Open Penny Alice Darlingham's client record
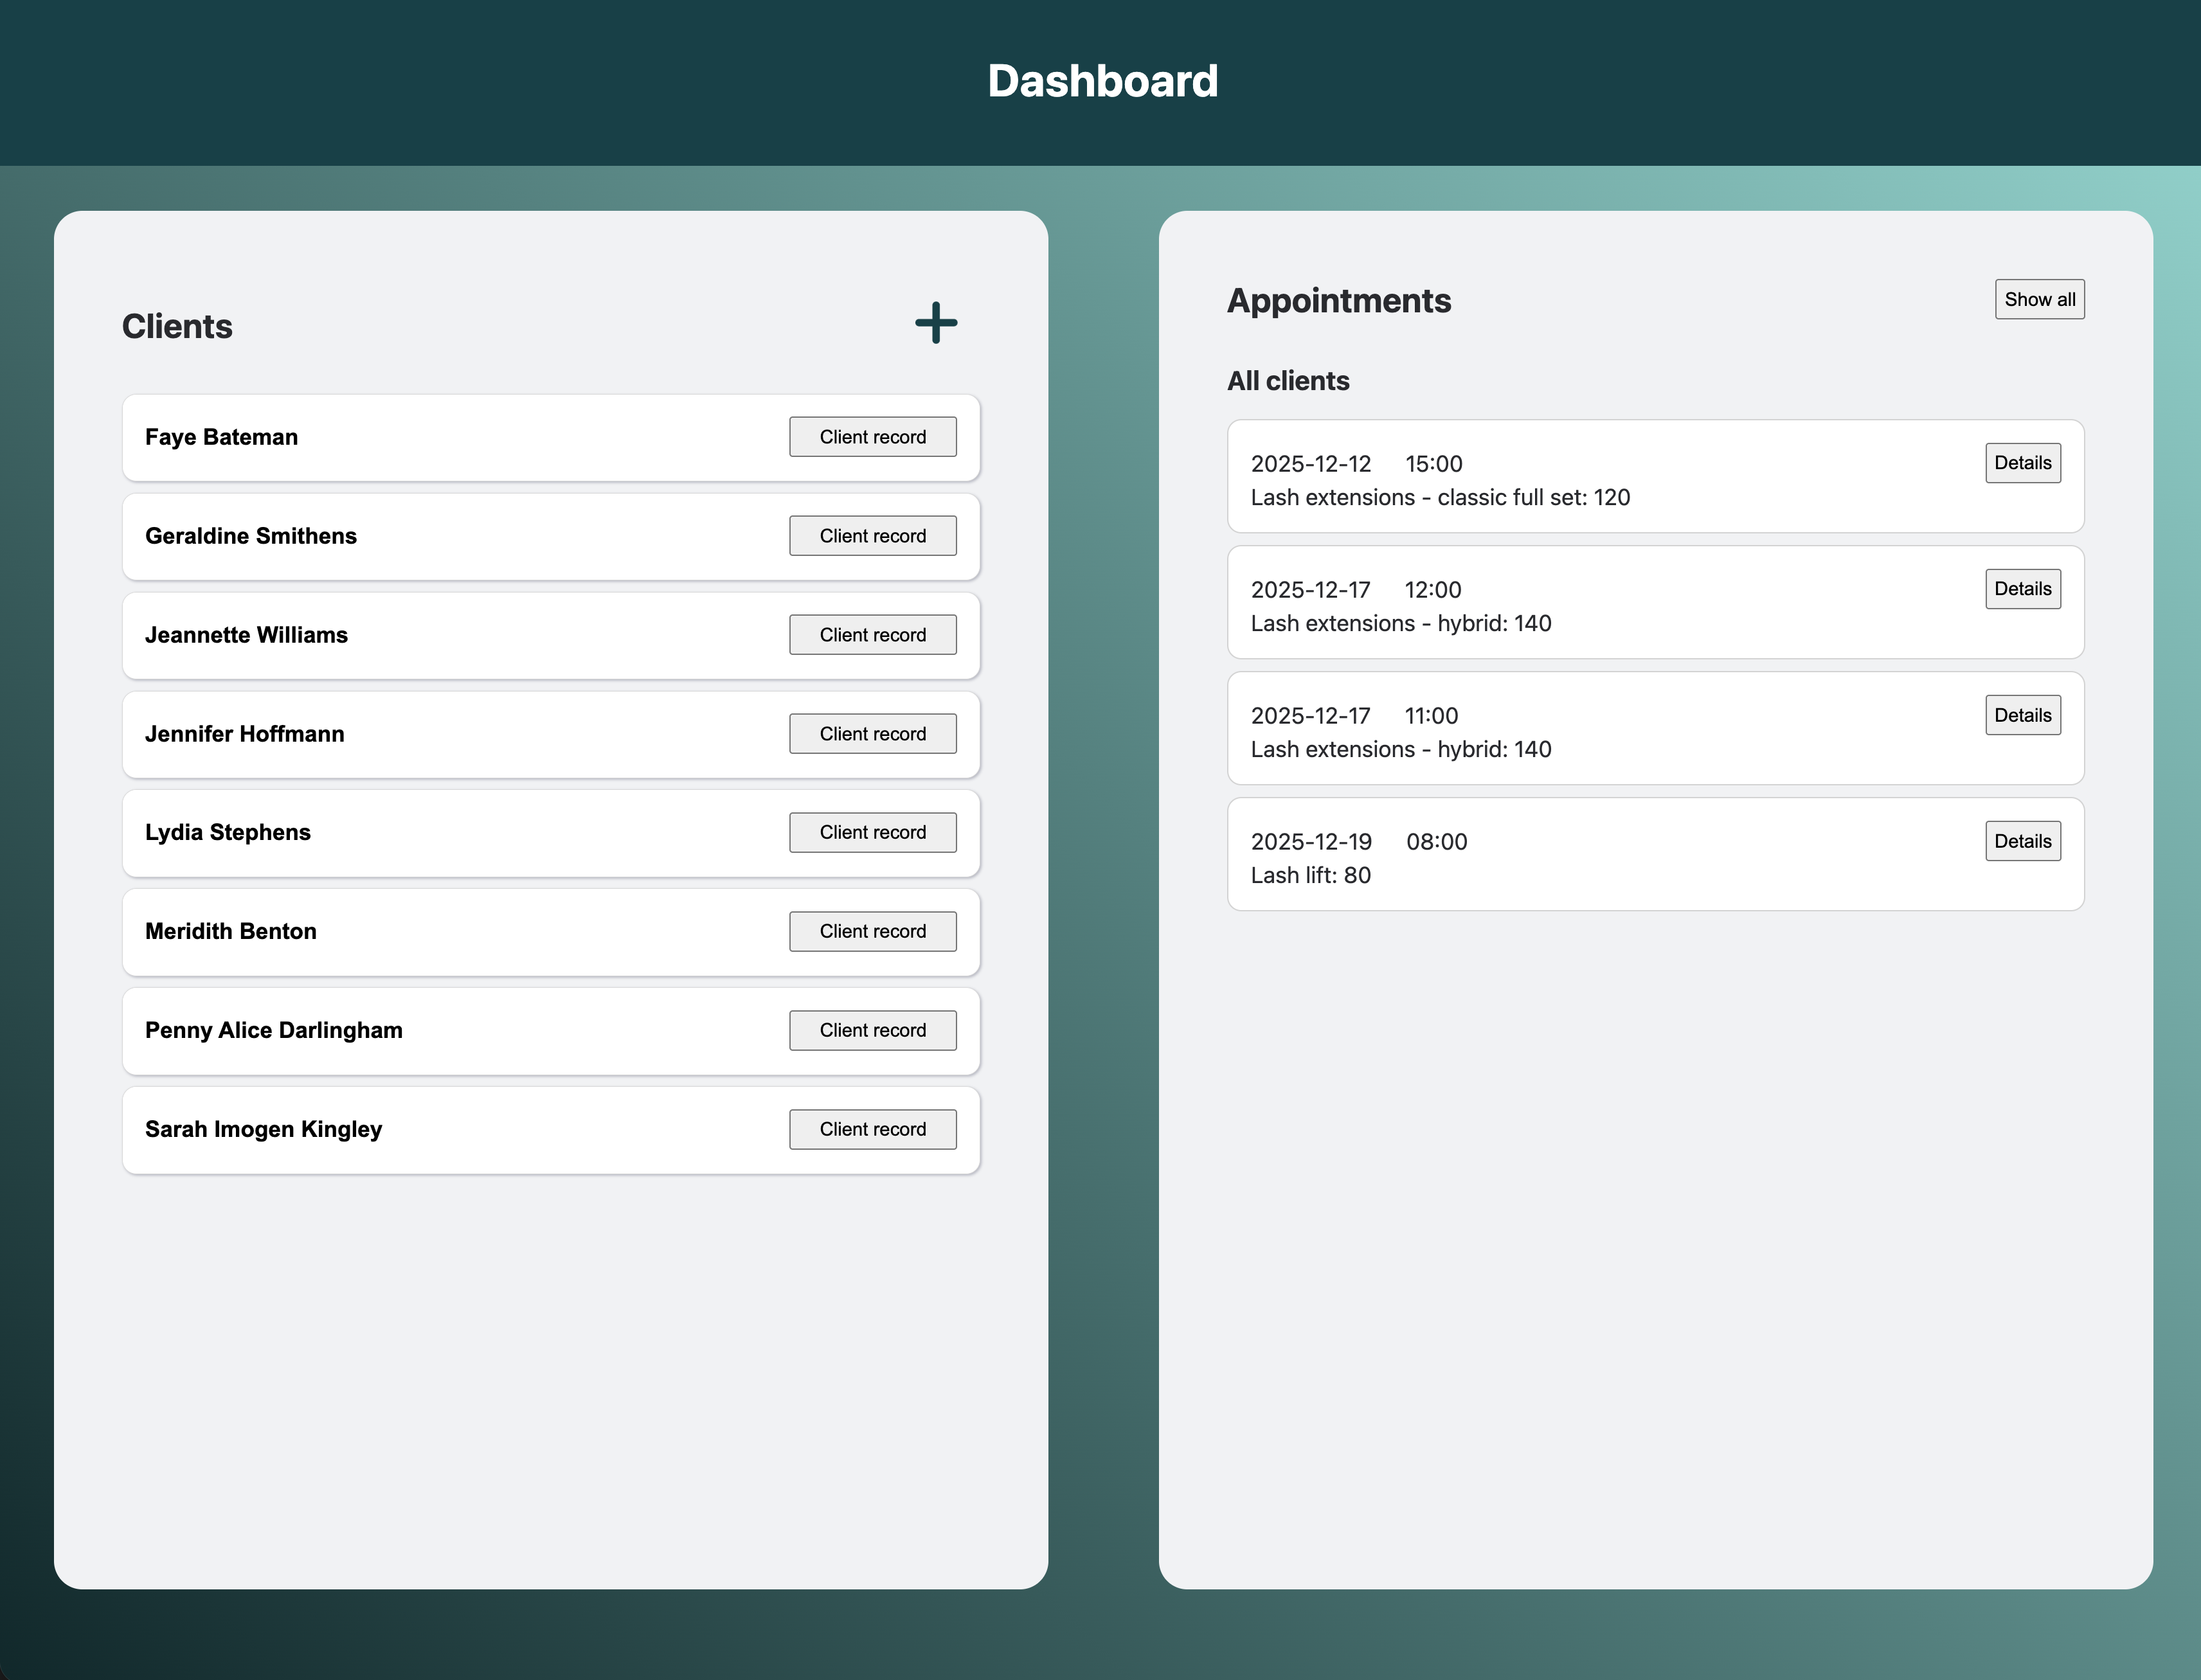2201x1680 pixels. pos(872,1029)
